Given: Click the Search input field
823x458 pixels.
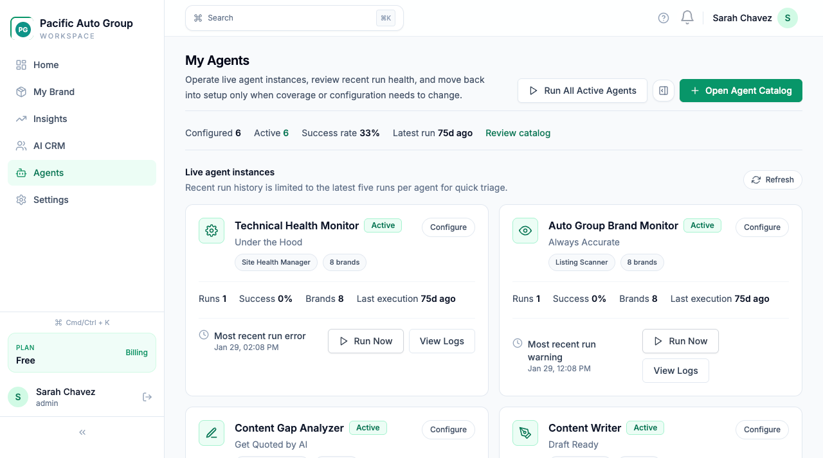Looking at the screenshot, I should click(294, 18).
